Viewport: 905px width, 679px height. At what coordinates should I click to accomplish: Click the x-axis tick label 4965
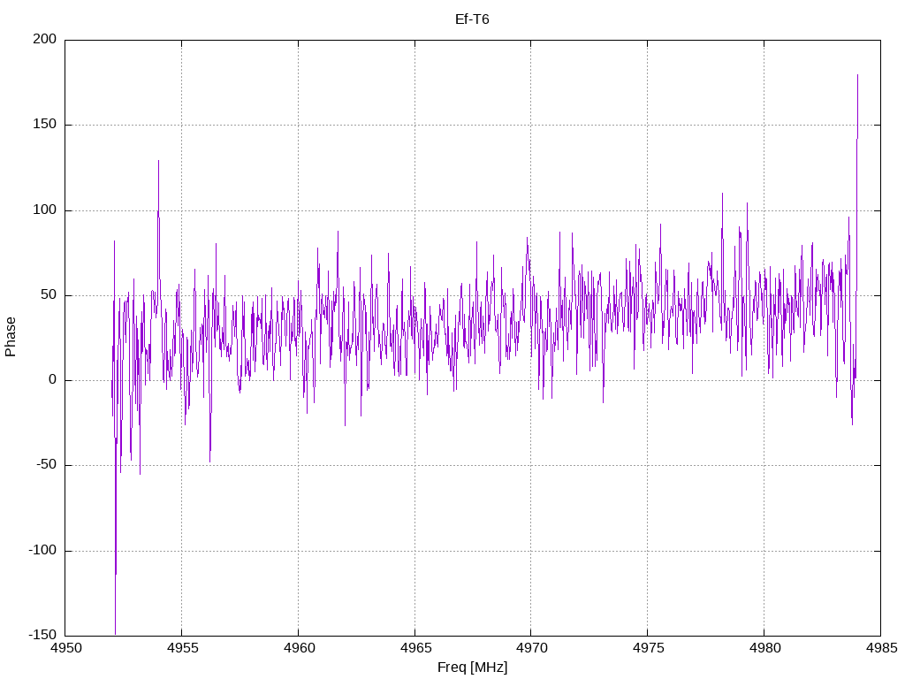point(415,648)
